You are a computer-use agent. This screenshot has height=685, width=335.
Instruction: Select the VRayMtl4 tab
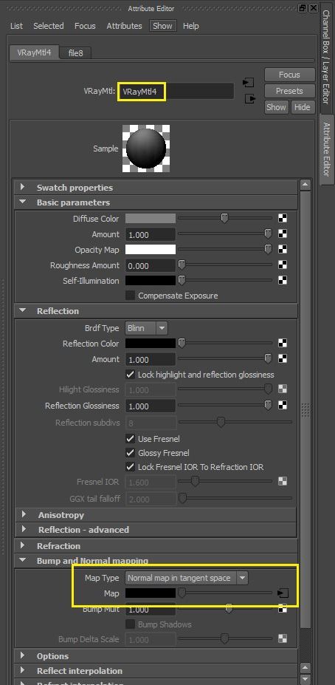pyautogui.click(x=35, y=52)
